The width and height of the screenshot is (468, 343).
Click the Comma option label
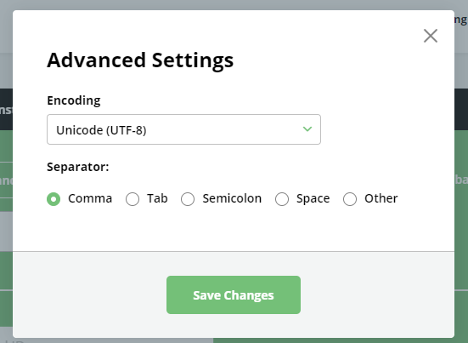pyautogui.click(x=90, y=198)
